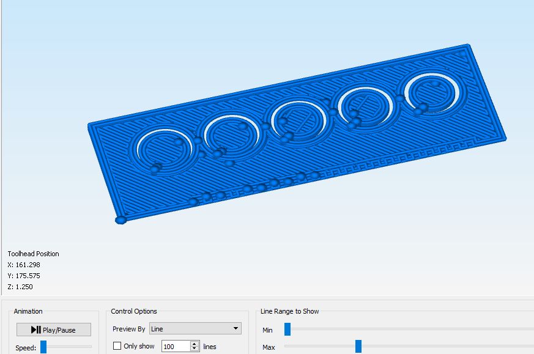Image resolution: width=534 pixels, height=354 pixels.
Task: Decrease the lines count with down arrow
Action: point(195,349)
